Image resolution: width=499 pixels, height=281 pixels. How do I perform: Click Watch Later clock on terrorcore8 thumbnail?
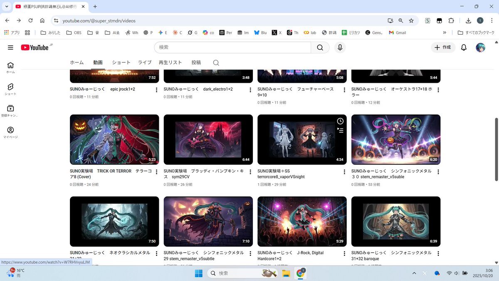340,121
